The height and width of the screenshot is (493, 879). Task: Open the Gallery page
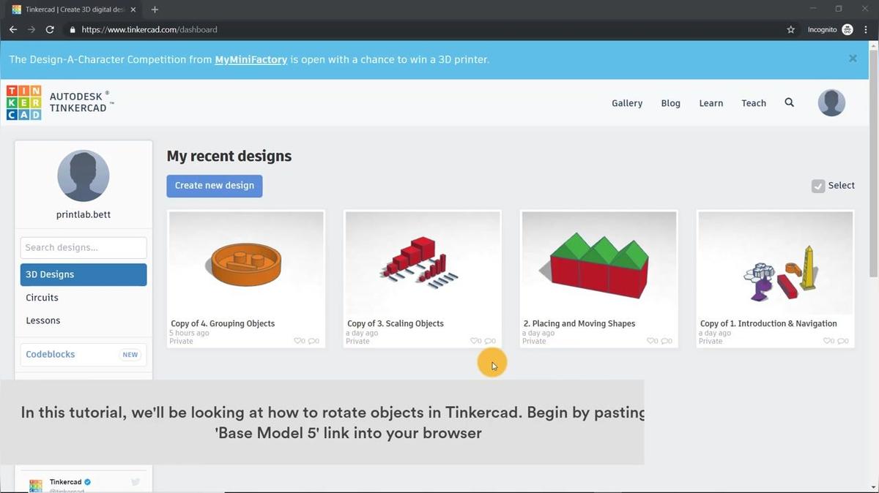click(x=627, y=103)
